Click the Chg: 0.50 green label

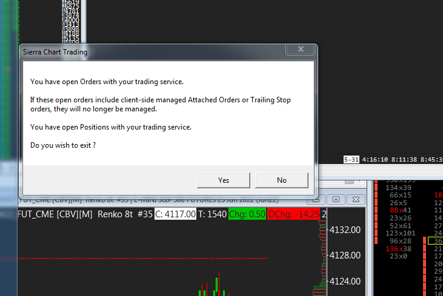(247, 214)
